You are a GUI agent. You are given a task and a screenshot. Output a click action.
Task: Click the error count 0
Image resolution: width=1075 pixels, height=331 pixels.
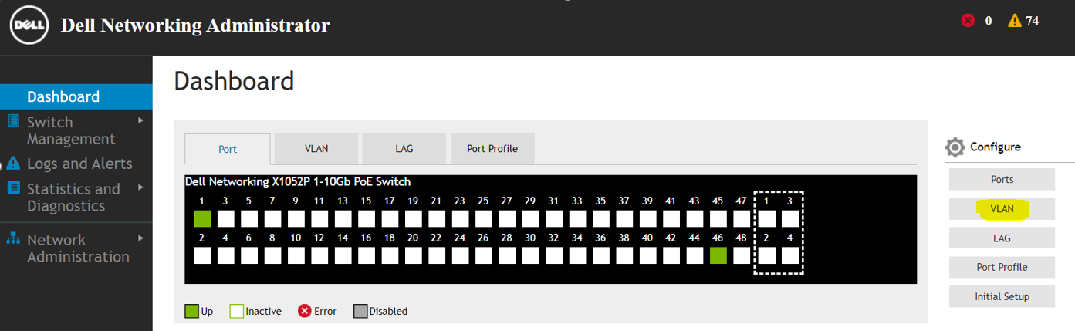(x=989, y=21)
